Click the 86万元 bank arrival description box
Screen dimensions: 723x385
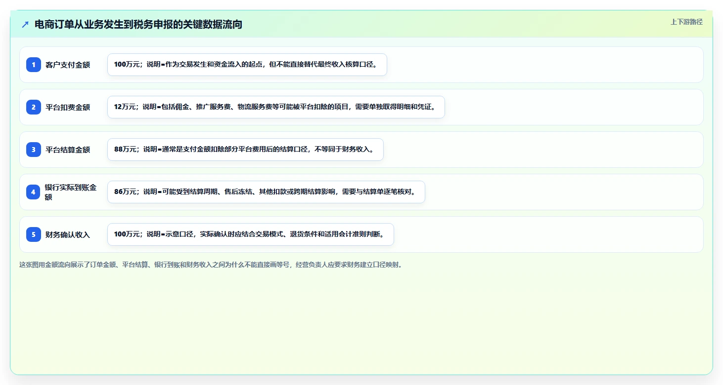point(266,192)
